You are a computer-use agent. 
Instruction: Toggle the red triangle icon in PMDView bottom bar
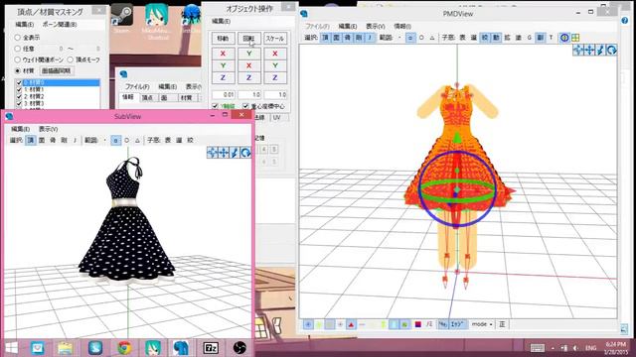(351, 324)
